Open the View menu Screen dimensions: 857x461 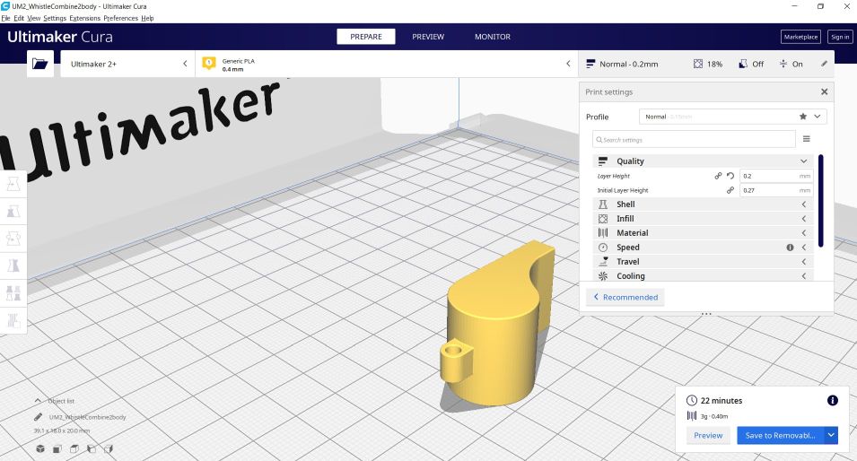click(x=34, y=18)
